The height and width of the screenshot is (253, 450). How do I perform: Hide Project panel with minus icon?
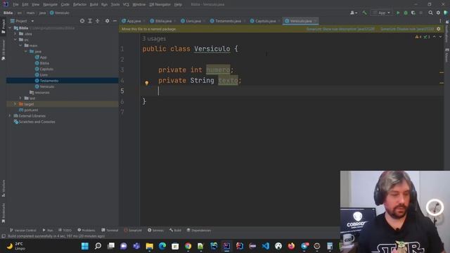[115, 21]
